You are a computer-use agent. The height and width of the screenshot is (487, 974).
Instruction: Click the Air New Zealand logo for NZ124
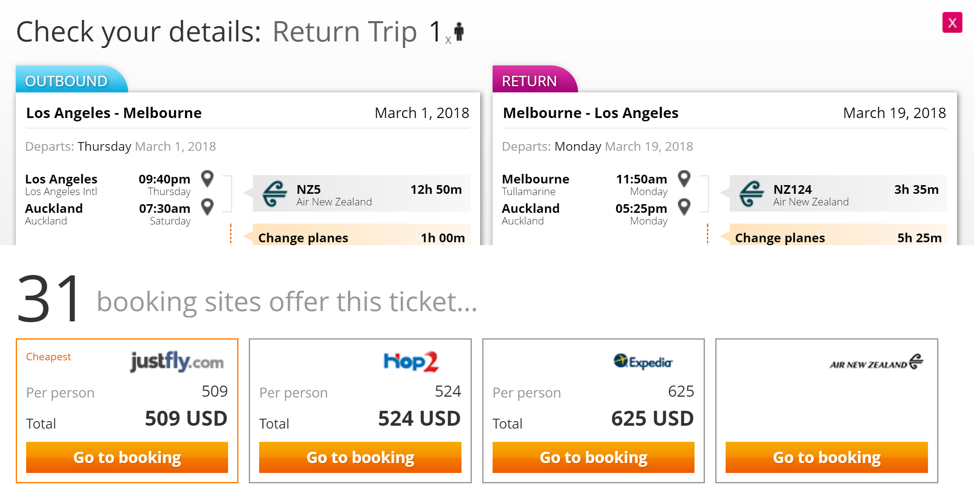coord(751,194)
